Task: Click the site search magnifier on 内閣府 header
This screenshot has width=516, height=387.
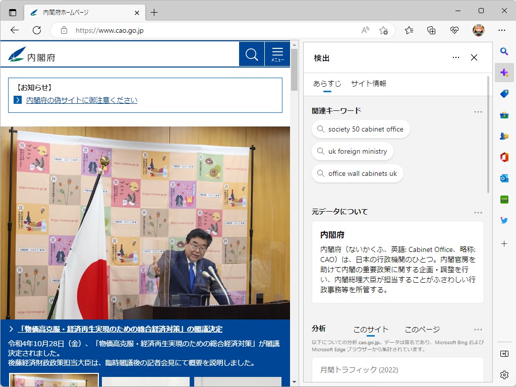Action: coord(251,54)
